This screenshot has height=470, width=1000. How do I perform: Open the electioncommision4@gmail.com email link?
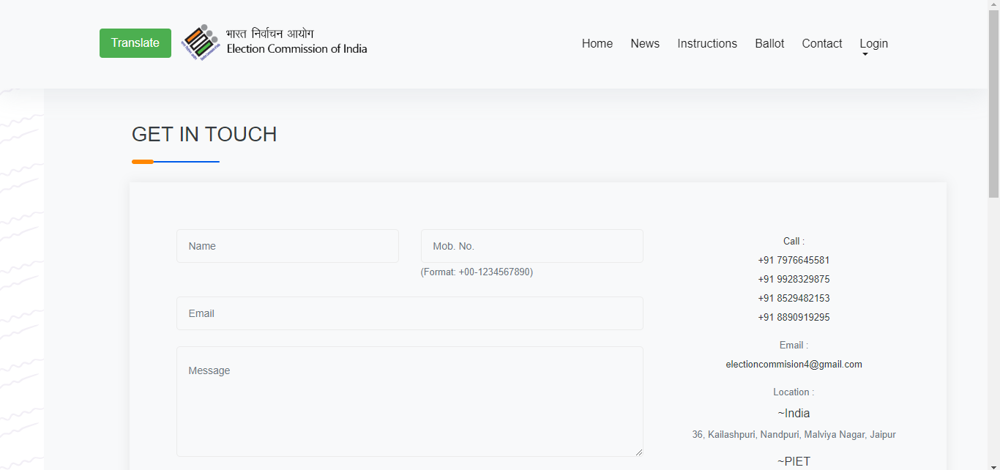(x=794, y=365)
